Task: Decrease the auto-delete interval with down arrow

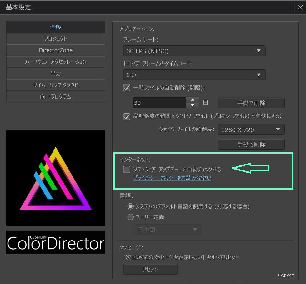Action: coord(193,105)
